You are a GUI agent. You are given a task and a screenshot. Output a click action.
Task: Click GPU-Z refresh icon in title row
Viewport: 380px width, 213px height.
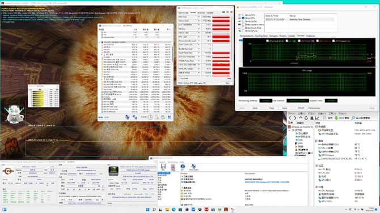tap(227, 12)
